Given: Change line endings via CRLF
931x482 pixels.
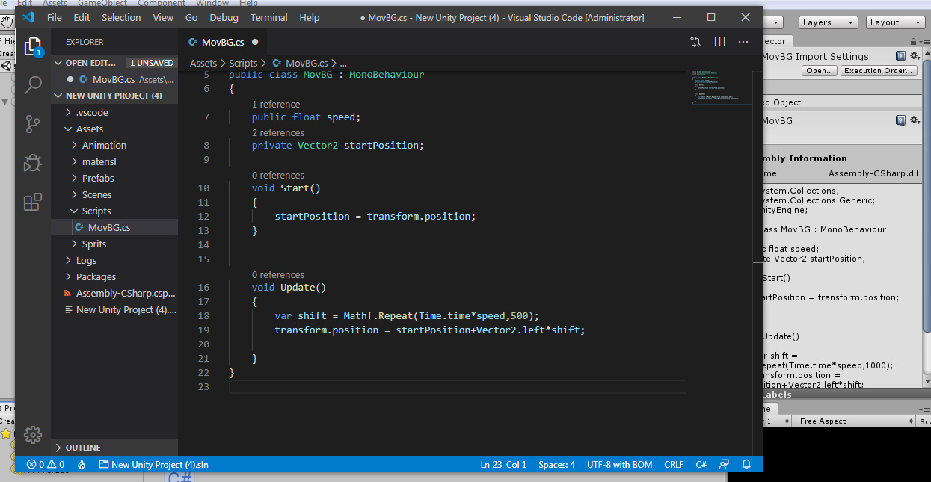Looking at the screenshot, I should pyautogui.click(x=674, y=464).
